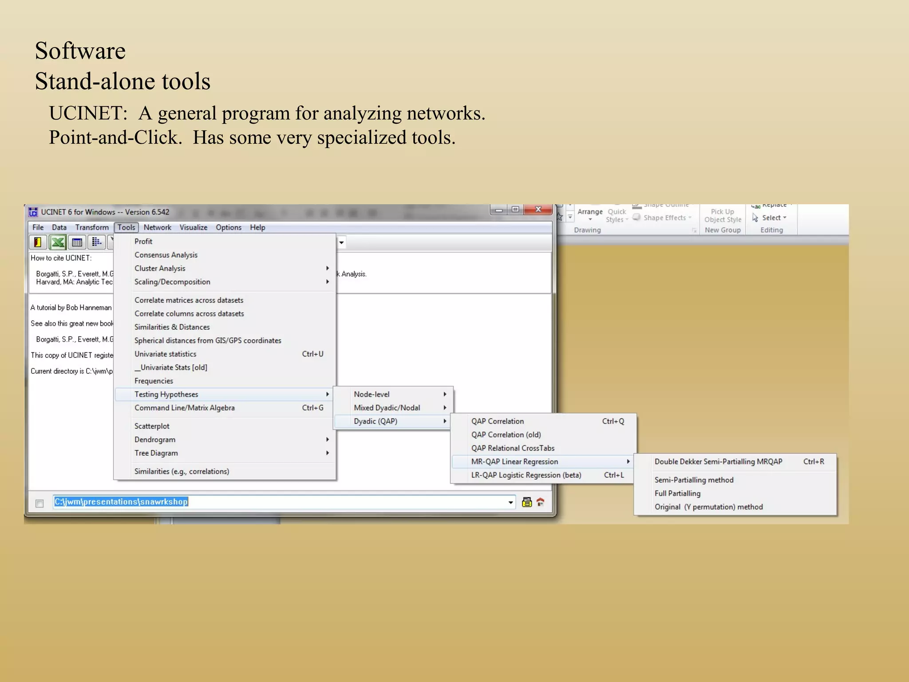Click the Drawing group dialog launcher icon
The height and width of the screenshot is (682, 909).
[694, 230]
